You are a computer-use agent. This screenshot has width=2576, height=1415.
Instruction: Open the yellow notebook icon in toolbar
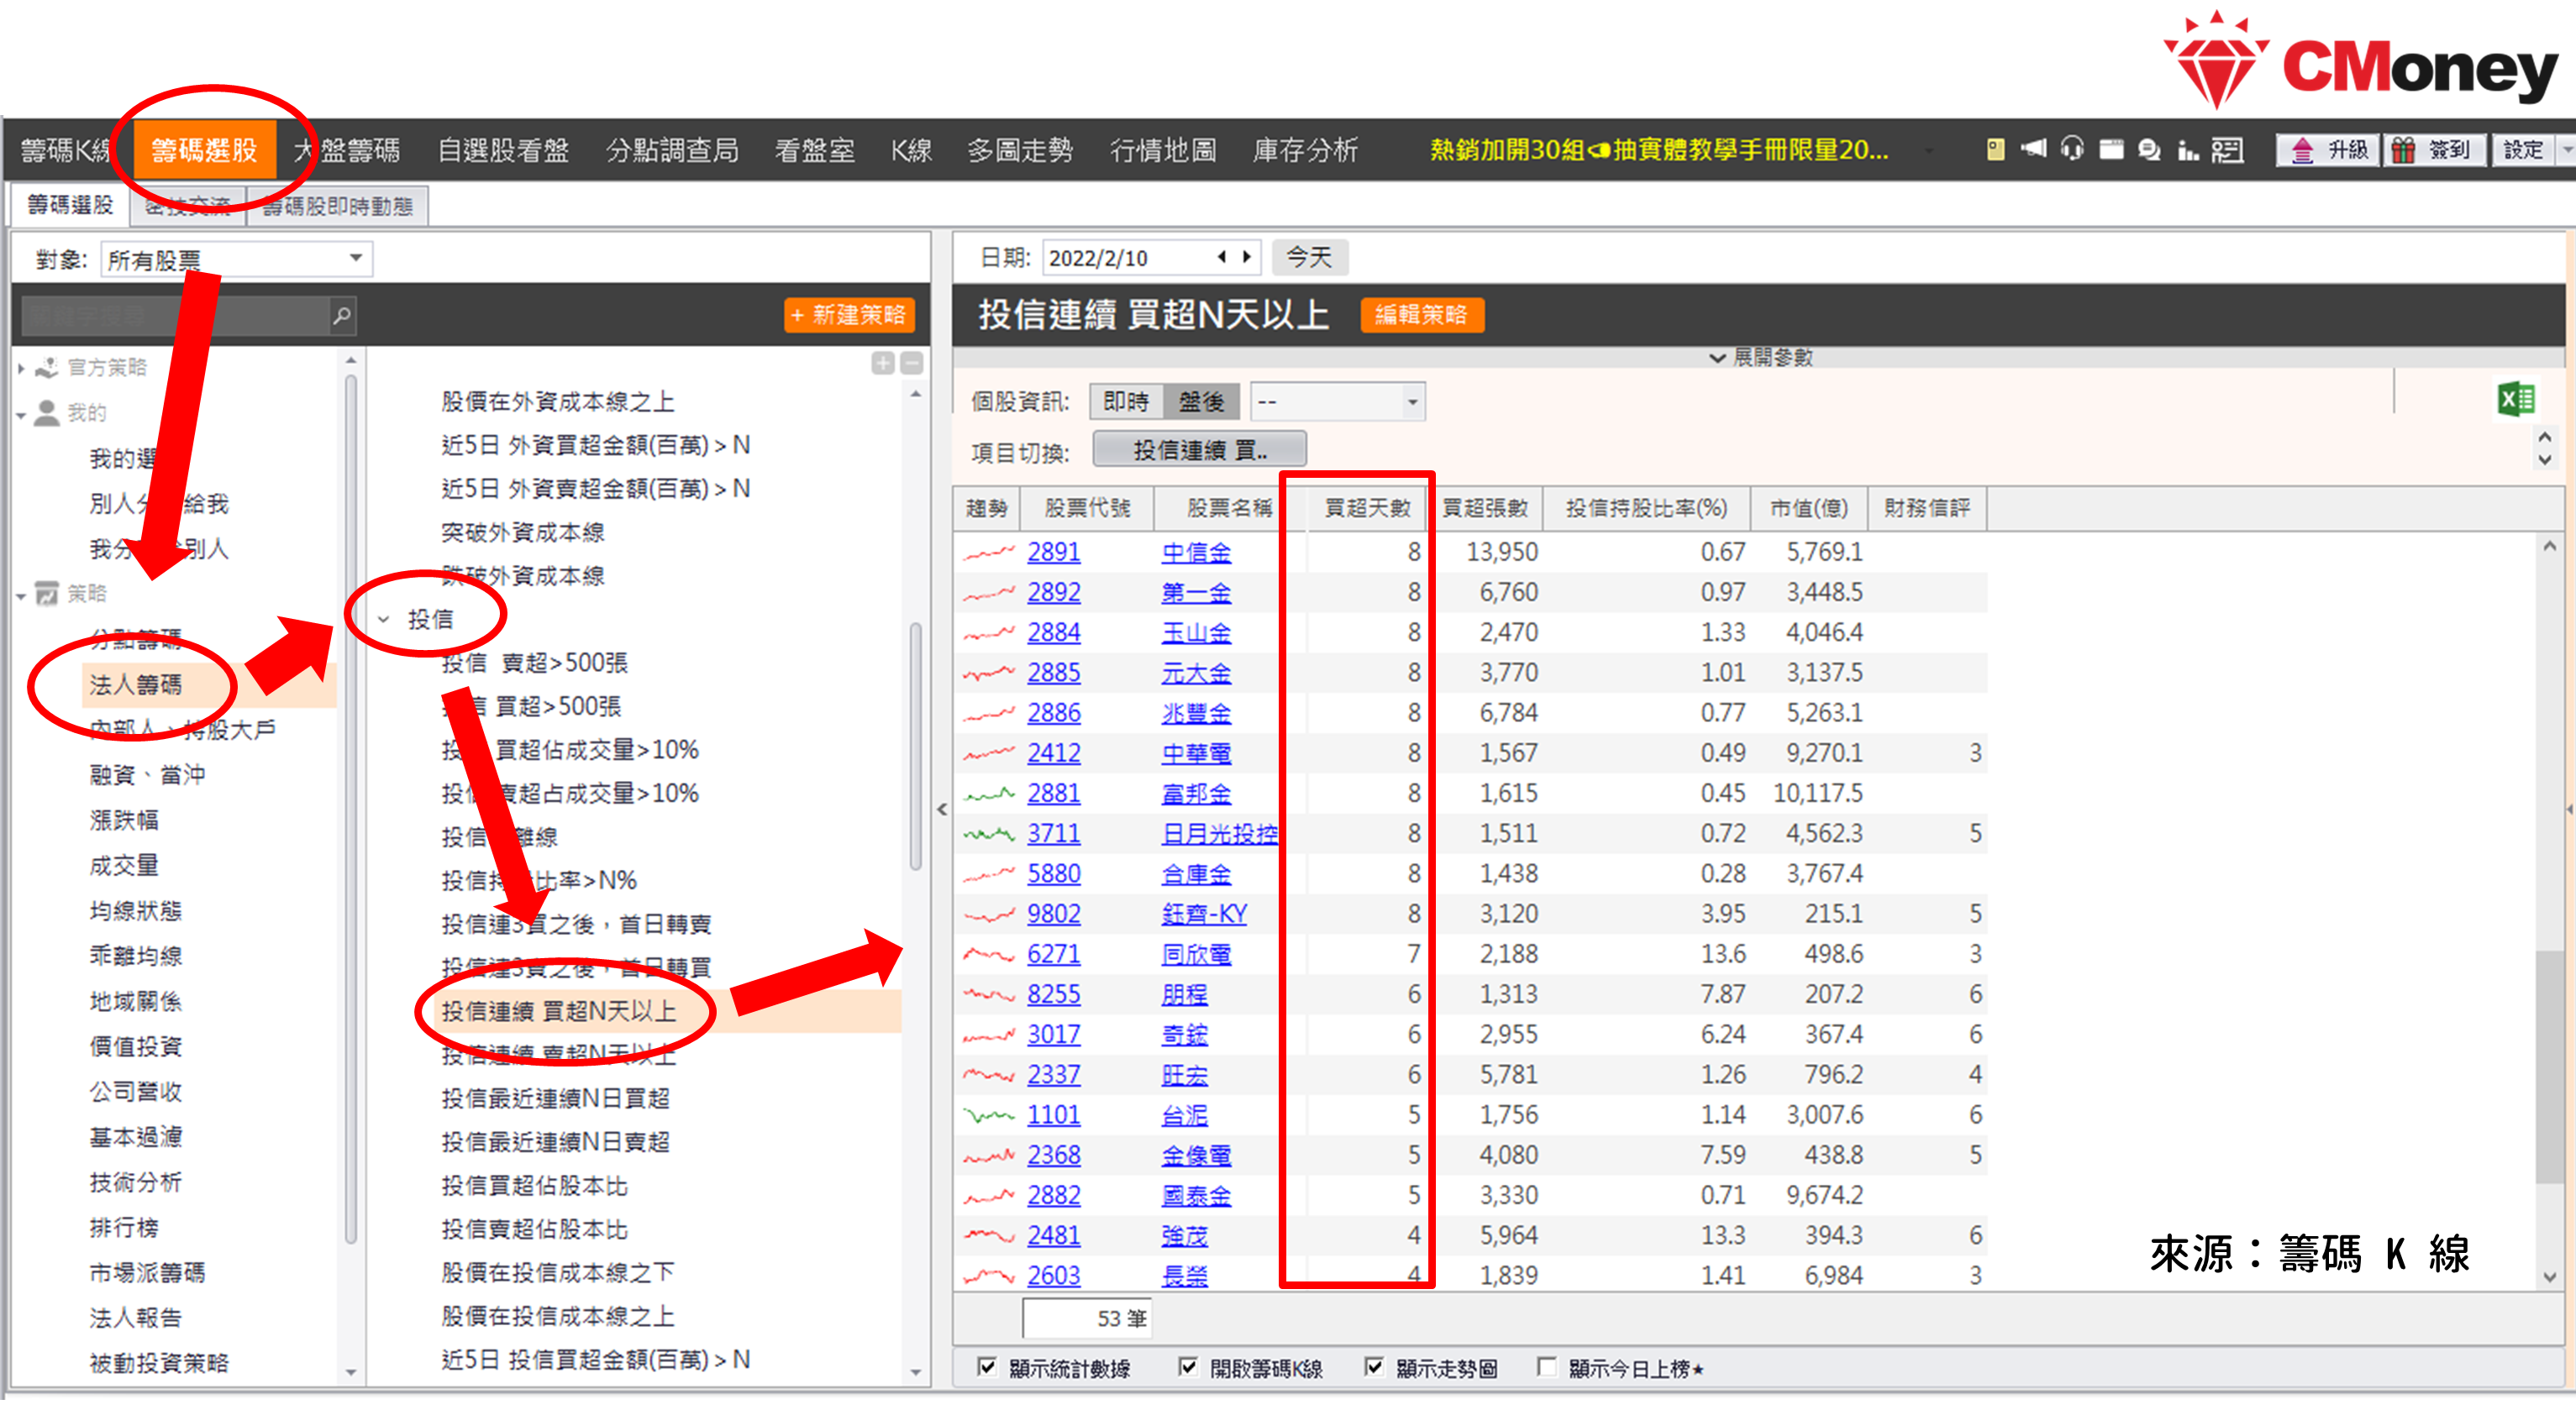coord(1995,149)
